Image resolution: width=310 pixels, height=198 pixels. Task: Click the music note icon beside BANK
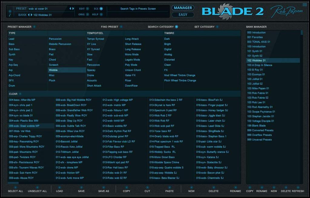click(10, 15)
